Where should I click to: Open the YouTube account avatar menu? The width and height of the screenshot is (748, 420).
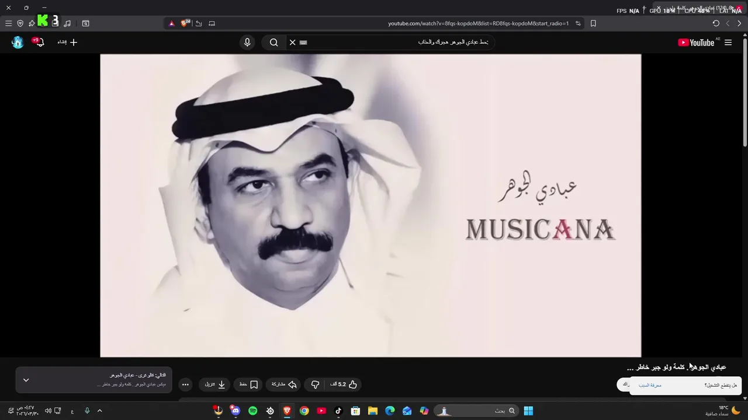[18, 42]
